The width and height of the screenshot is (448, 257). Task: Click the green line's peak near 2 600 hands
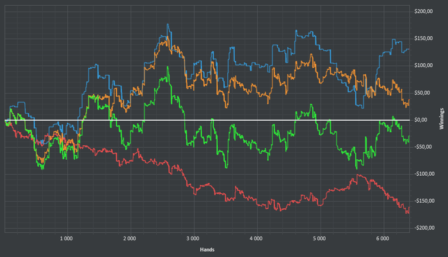click(x=168, y=67)
